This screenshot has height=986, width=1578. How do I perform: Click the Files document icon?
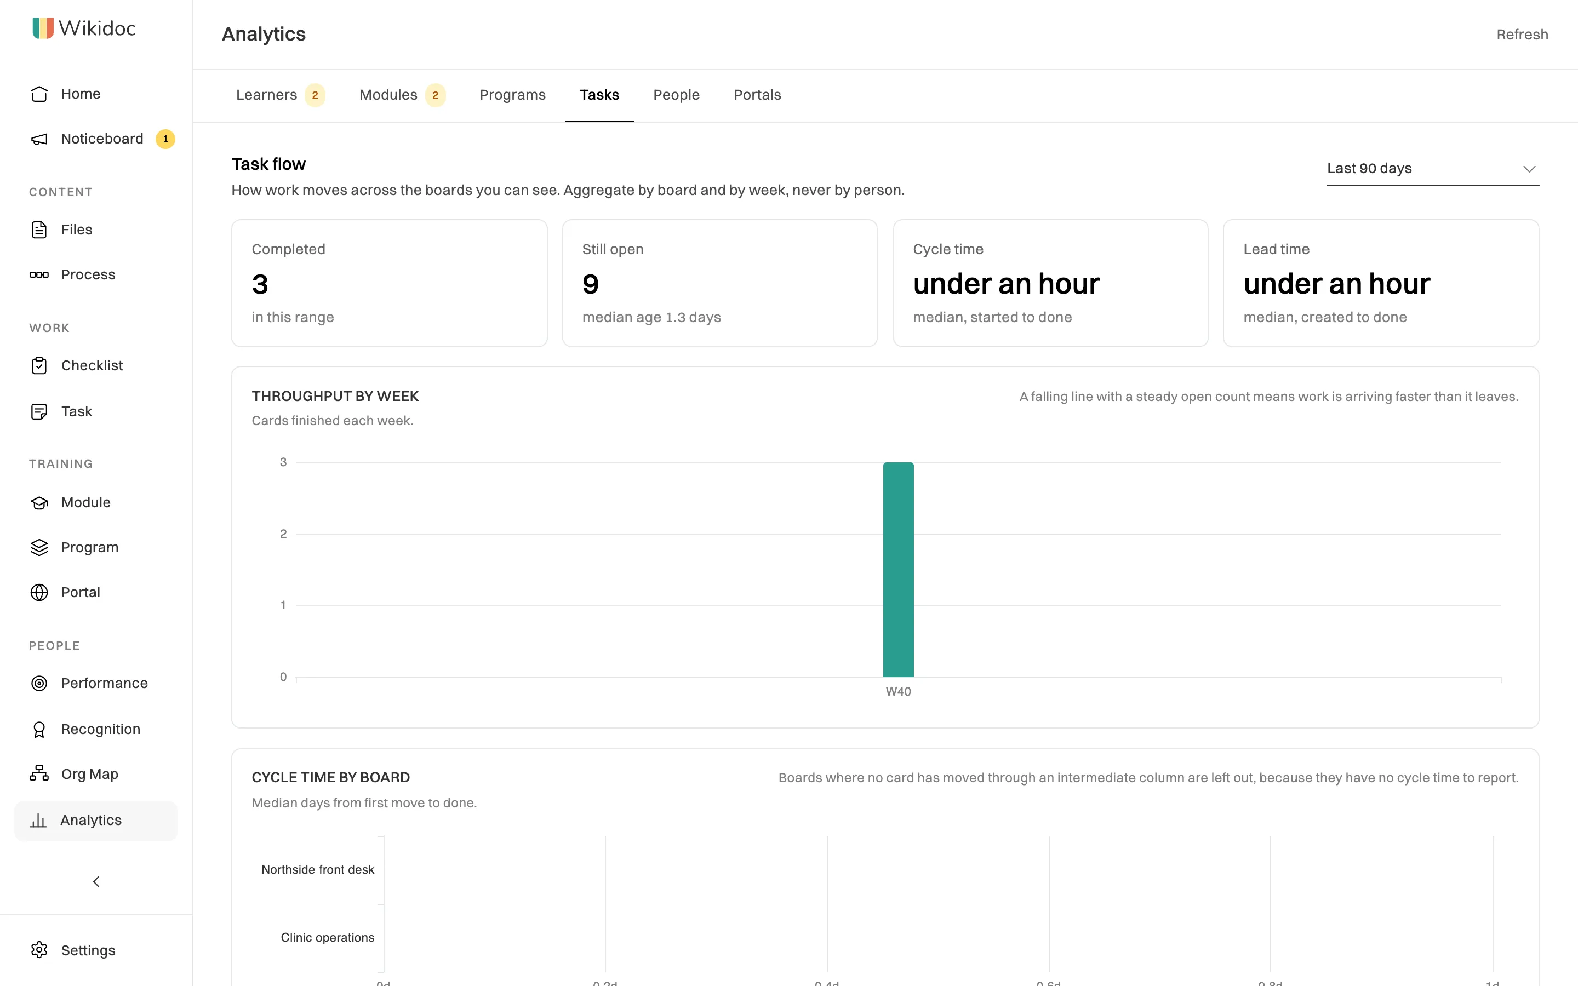(39, 230)
